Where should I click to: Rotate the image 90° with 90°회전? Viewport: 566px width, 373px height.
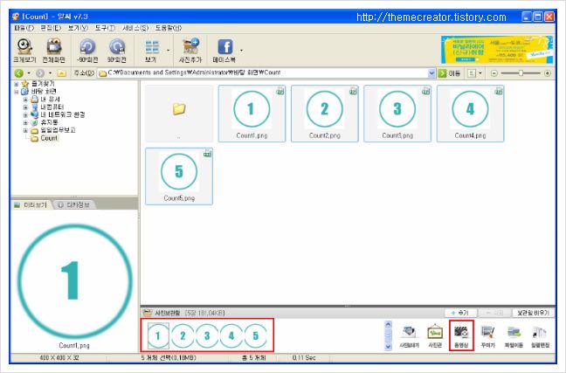click(x=116, y=50)
